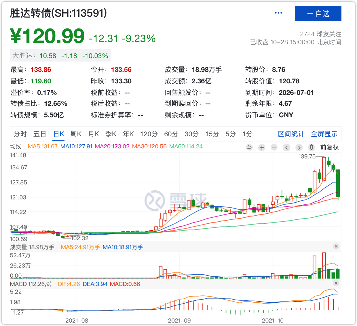Open the 区间统计 range statistics link
Viewport: 357px width, 326px height.
pyautogui.click(x=291, y=134)
